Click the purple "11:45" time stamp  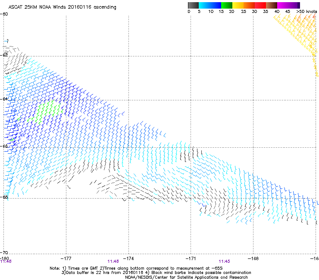click(x=225, y=261)
